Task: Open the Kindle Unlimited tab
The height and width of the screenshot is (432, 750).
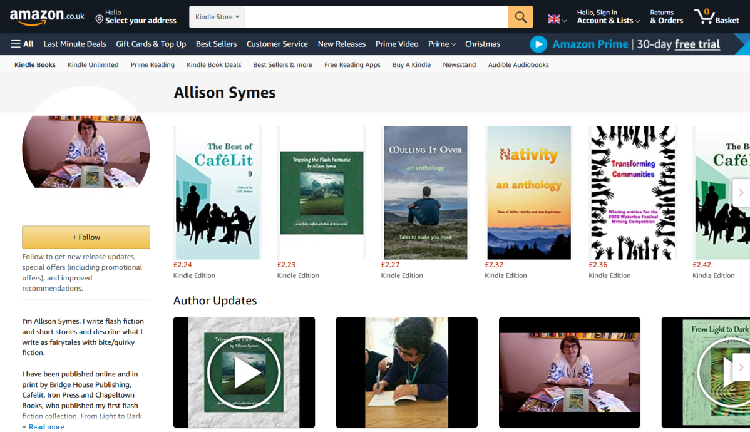Action: click(93, 64)
